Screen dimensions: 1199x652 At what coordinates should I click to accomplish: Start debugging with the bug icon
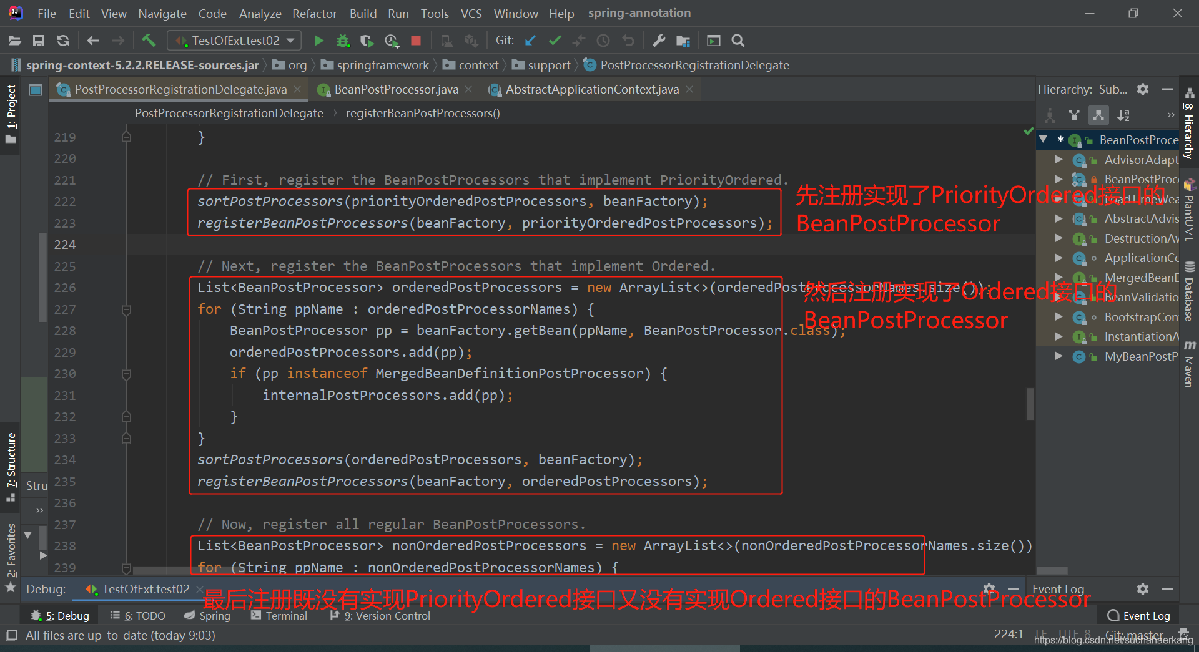(343, 41)
